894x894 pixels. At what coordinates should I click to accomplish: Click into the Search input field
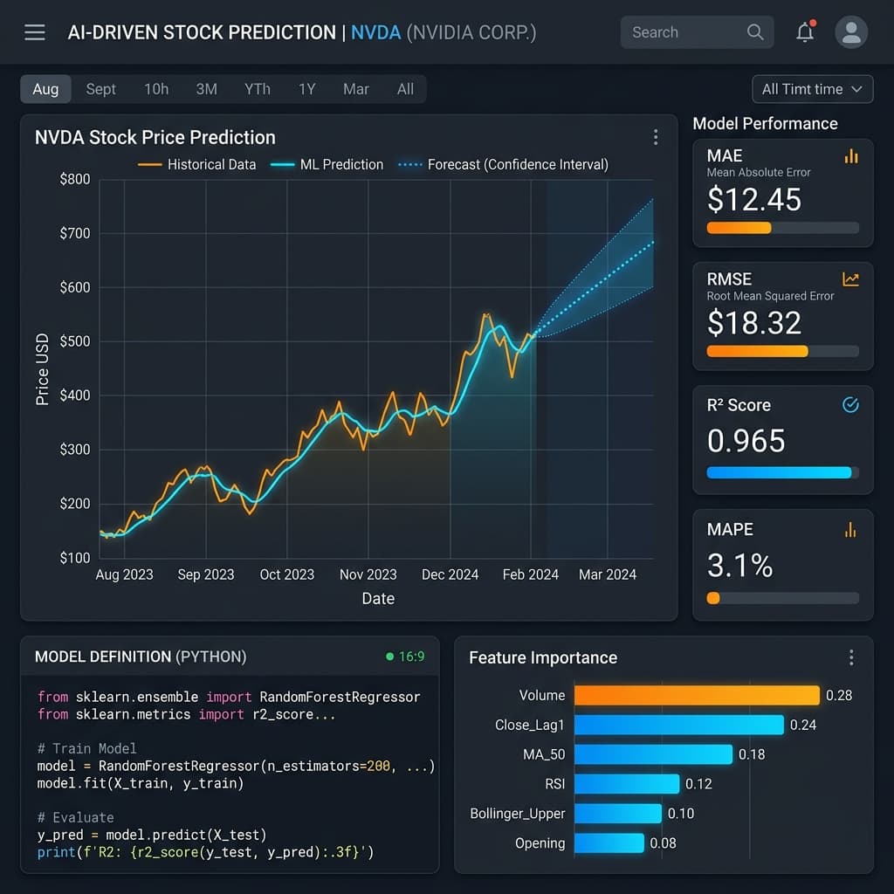(697, 32)
